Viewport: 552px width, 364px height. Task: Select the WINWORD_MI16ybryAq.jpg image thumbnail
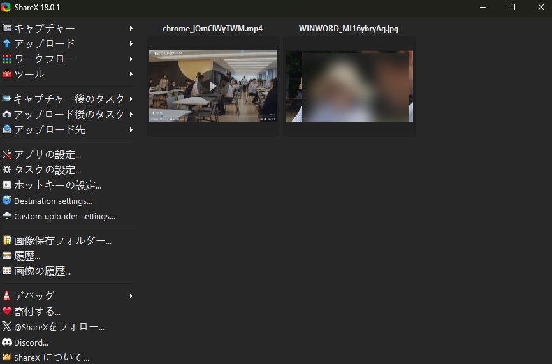pyautogui.click(x=349, y=86)
